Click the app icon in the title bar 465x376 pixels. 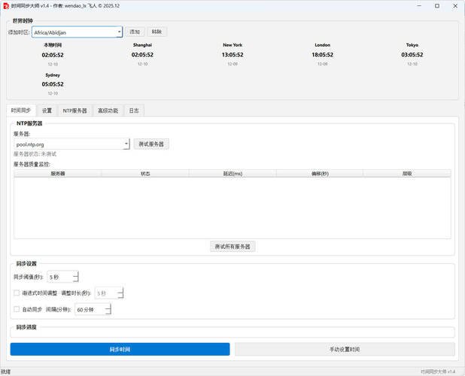click(6, 5)
